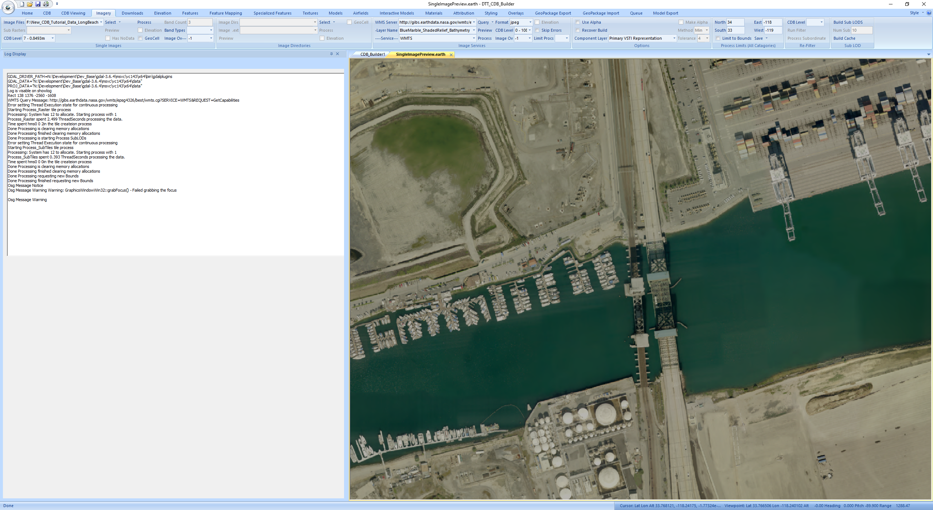Open the Component Layer dropdown

[x=674, y=38]
